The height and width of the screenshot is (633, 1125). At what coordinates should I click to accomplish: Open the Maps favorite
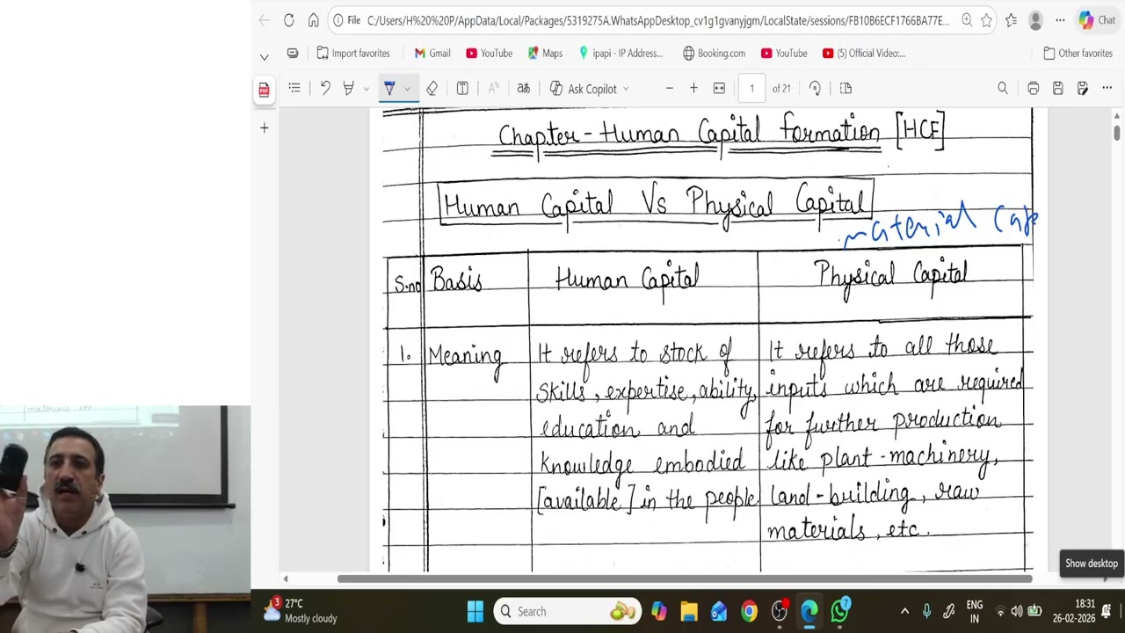coord(544,53)
